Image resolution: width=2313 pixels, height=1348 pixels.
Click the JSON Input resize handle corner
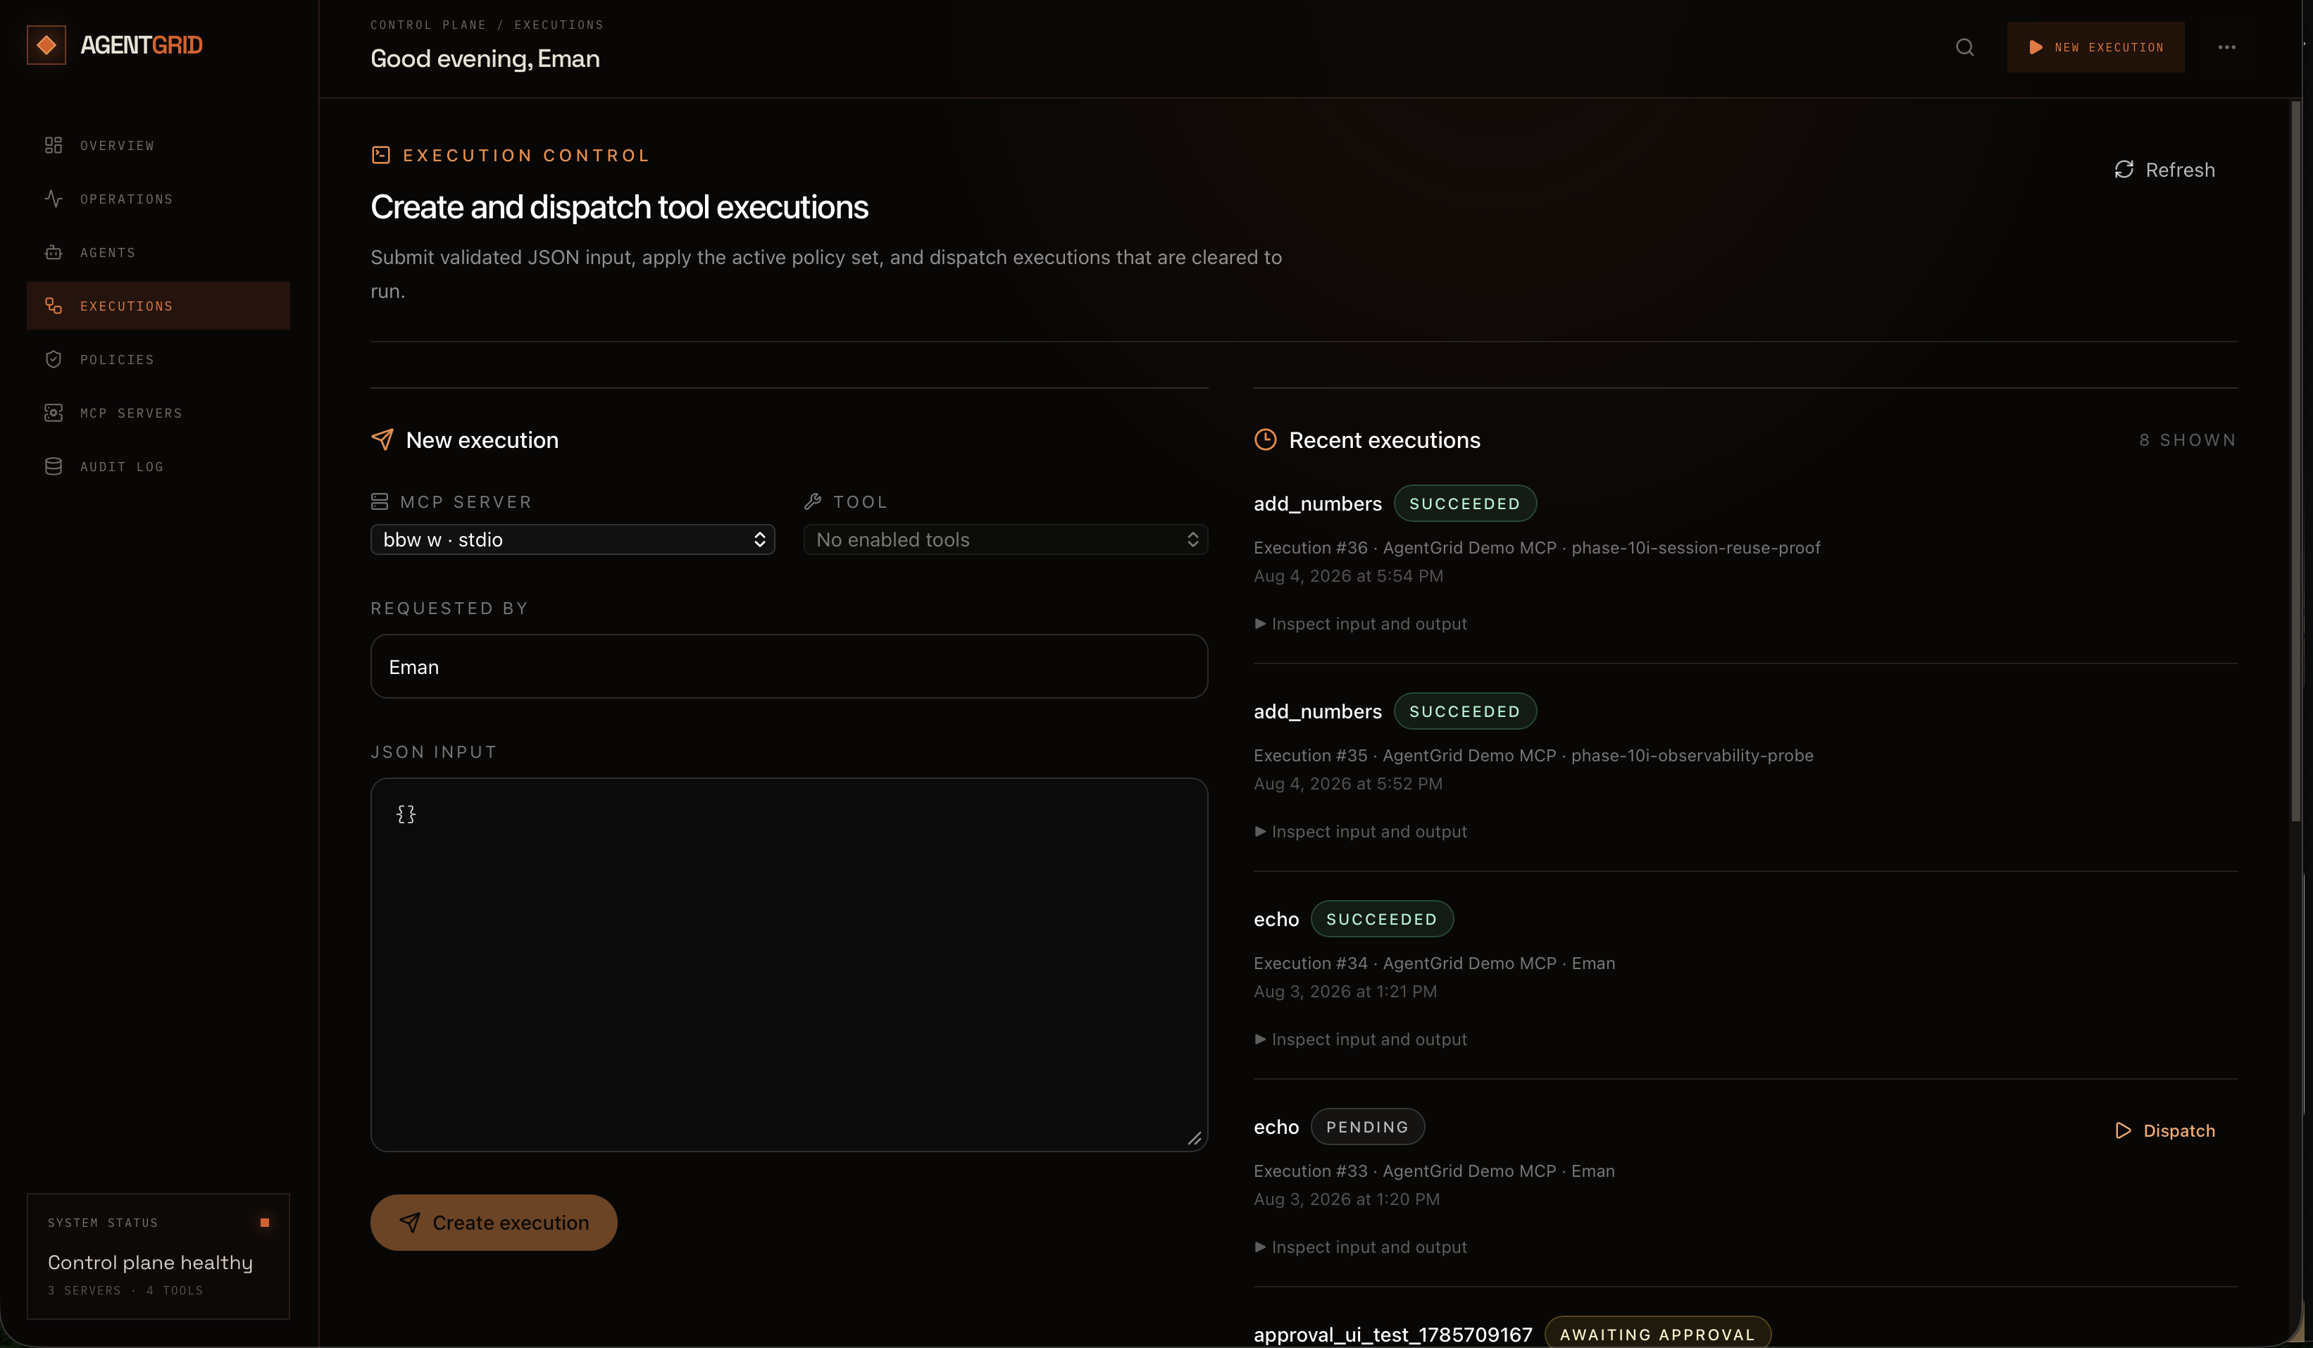tap(1194, 1139)
